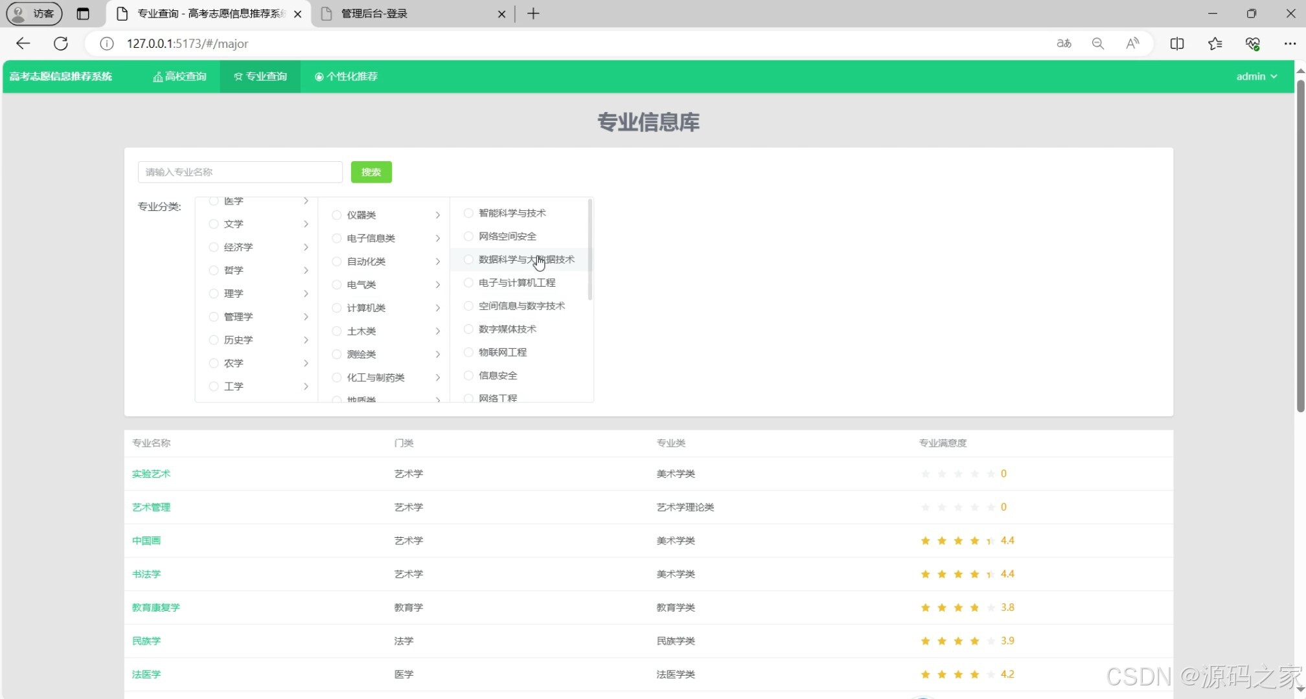Click the browser refresh icon
The width and height of the screenshot is (1306, 699).
61,43
